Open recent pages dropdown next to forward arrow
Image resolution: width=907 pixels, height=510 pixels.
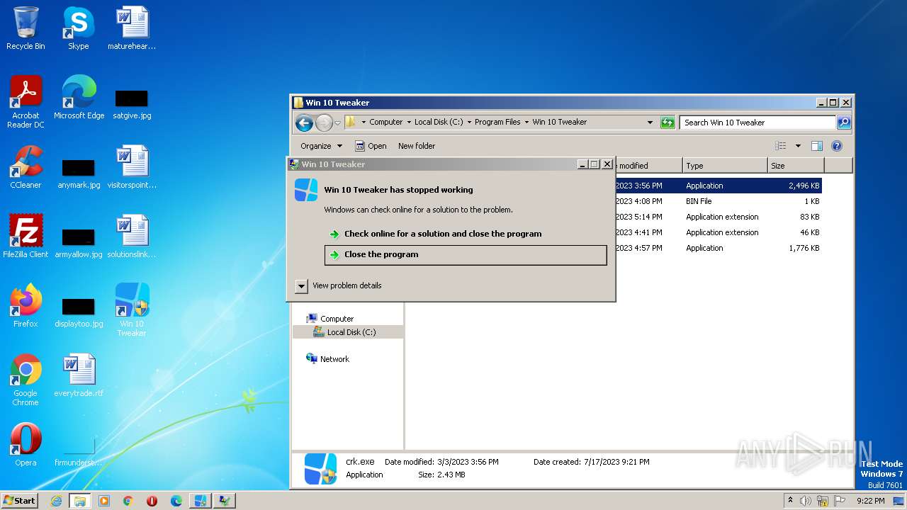337,123
